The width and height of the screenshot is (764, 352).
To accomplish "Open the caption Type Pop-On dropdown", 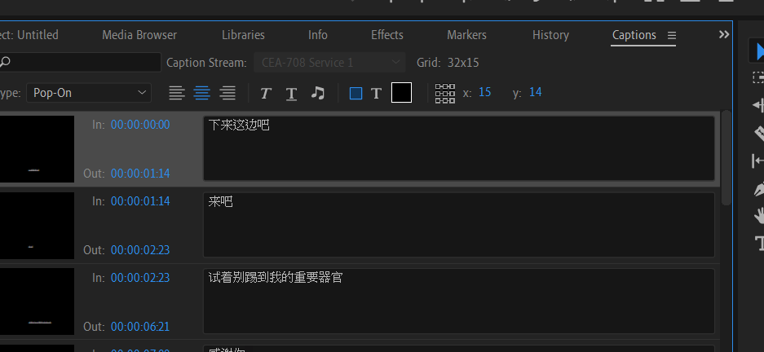I will click(x=89, y=93).
